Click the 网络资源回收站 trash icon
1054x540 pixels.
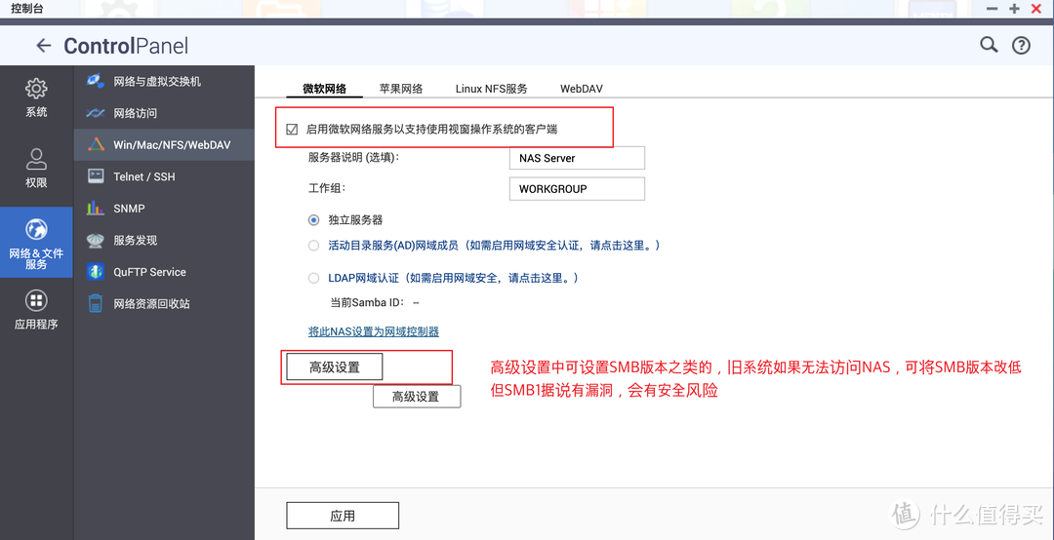pyautogui.click(x=96, y=303)
